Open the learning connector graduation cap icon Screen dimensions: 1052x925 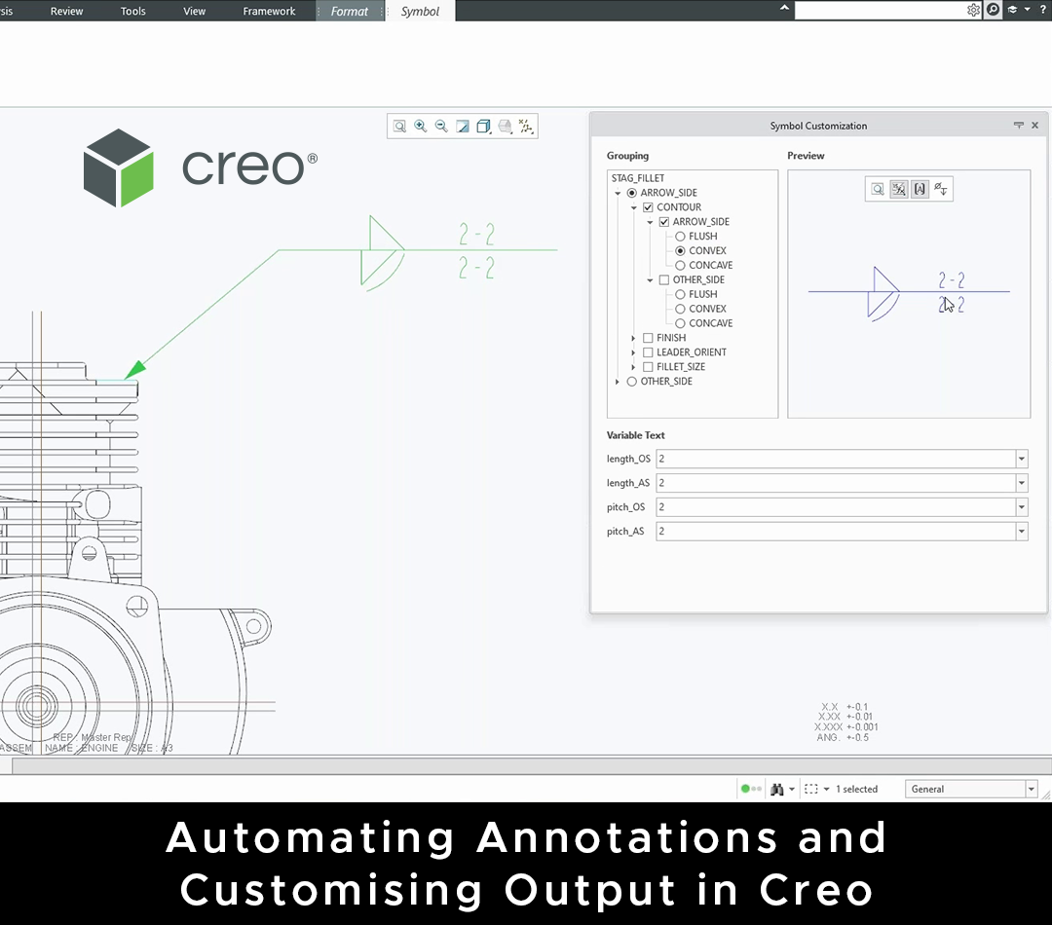(x=1012, y=10)
